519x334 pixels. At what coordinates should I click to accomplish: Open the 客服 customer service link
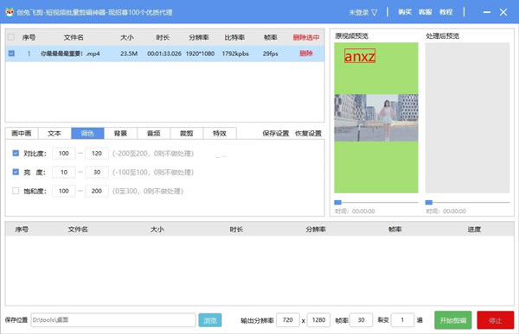pos(425,12)
